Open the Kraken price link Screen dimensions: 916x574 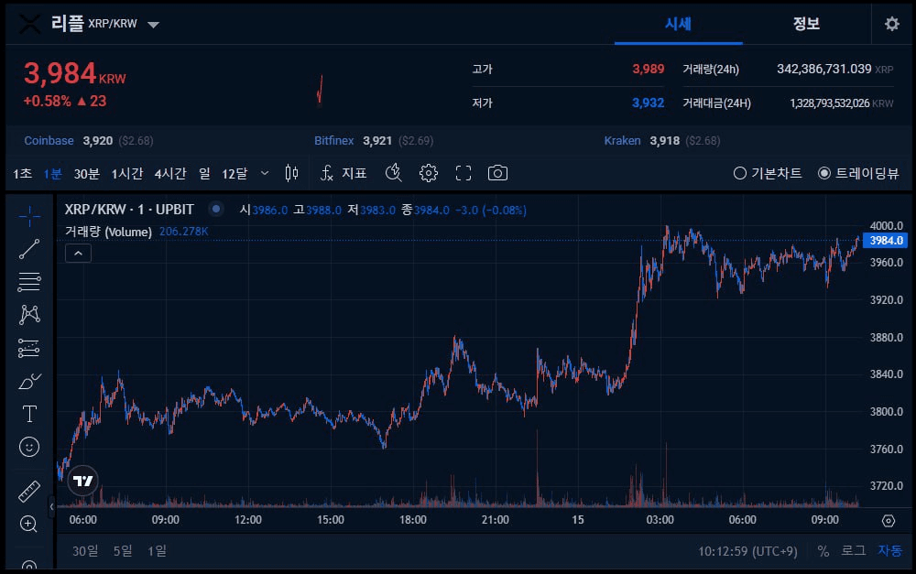click(622, 141)
